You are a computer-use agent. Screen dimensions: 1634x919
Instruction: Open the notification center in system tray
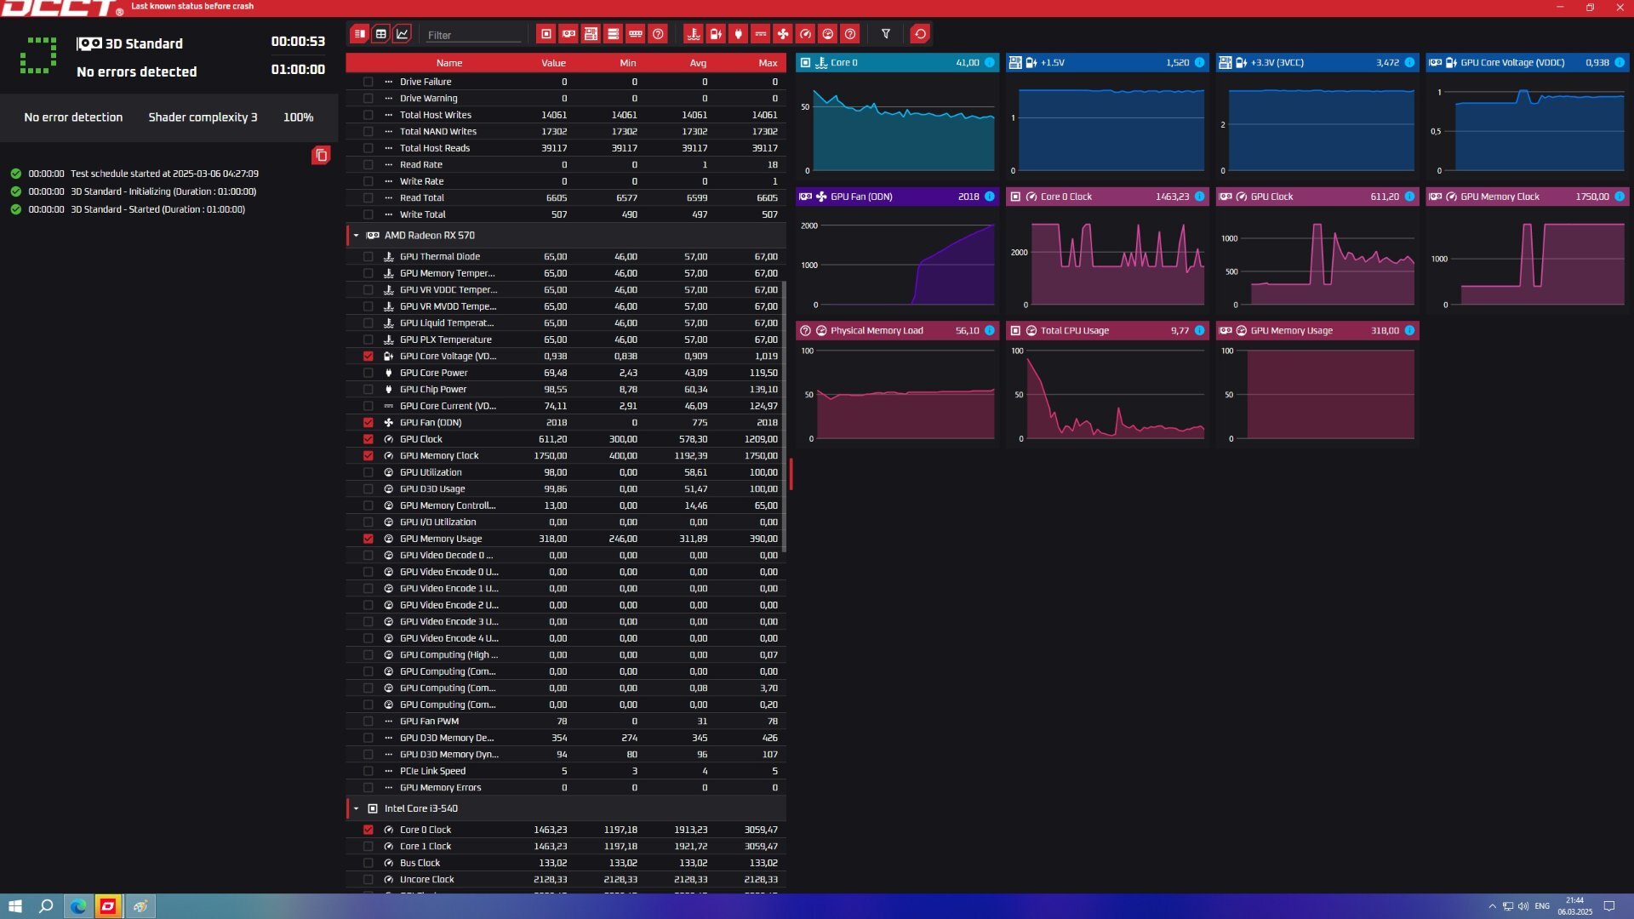pyautogui.click(x=1609, y=906)
